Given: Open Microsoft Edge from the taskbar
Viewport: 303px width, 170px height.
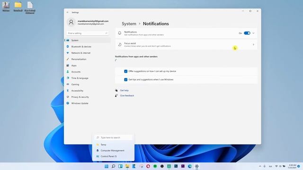Looking at the screenshot, I should (x=190, y=166).
